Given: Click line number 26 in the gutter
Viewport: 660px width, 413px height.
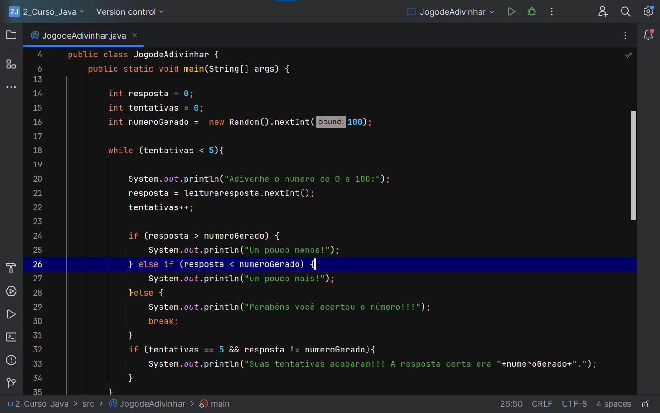Looking at the screenshot, I should click(x=38, y=264).
